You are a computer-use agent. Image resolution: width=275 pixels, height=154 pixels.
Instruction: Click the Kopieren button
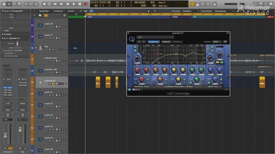tap(166, 42)
